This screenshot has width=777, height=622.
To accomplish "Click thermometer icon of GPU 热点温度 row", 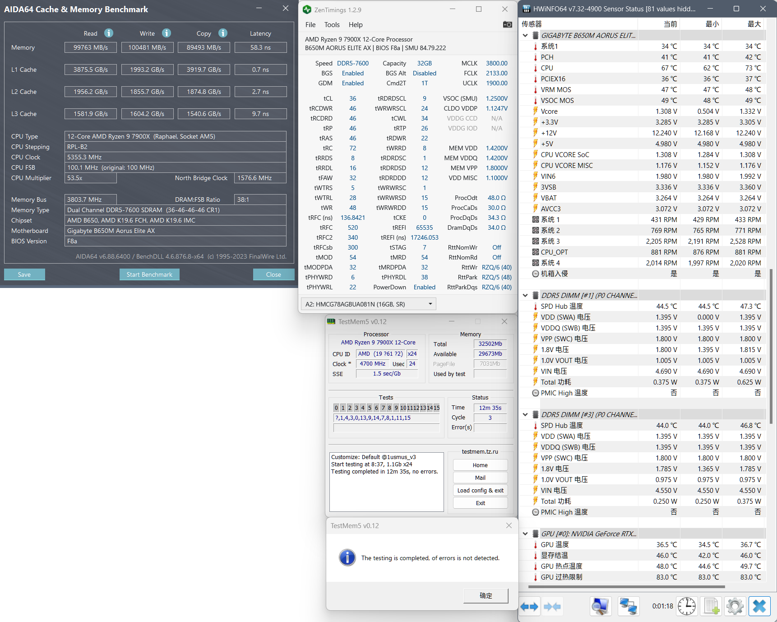I will pos(536,566).
